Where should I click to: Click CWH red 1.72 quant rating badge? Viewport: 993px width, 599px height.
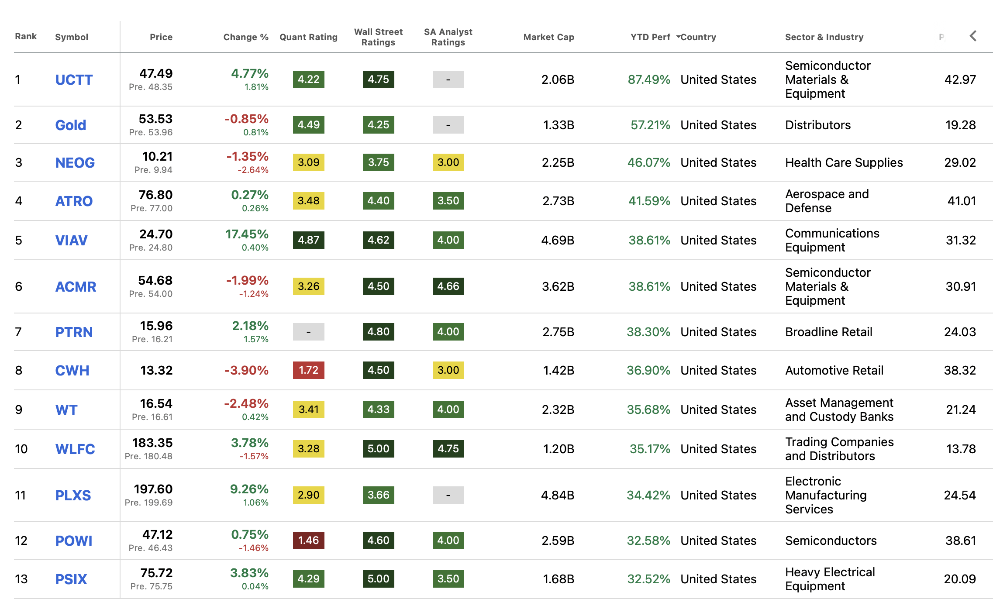click(x=308, y=370)
